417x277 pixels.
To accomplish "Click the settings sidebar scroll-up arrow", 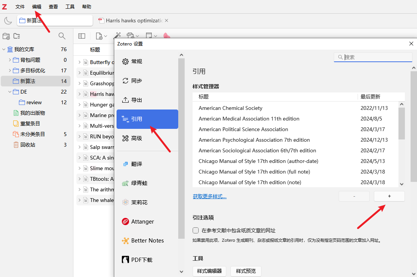I will [181, 55].
